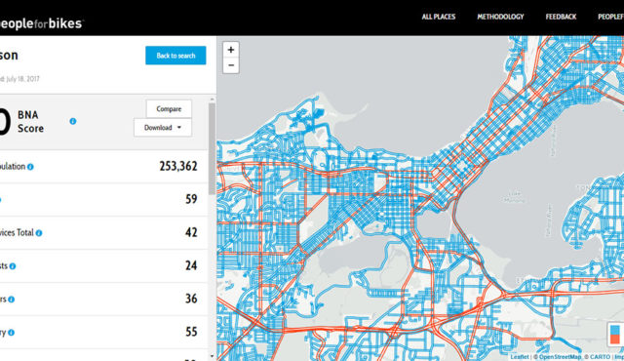
Task: Open the PeopleForBikes logo home
Action: (x=41, y=23)
